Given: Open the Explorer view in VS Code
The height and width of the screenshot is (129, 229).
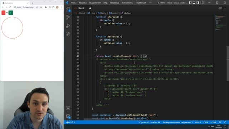Looking at the screenshot, I should [x=68, y=9].
